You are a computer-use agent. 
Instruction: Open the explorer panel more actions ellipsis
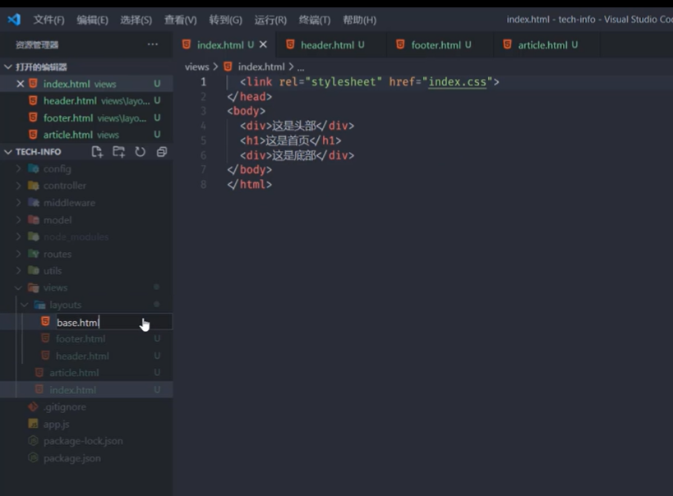coord(152,44)
